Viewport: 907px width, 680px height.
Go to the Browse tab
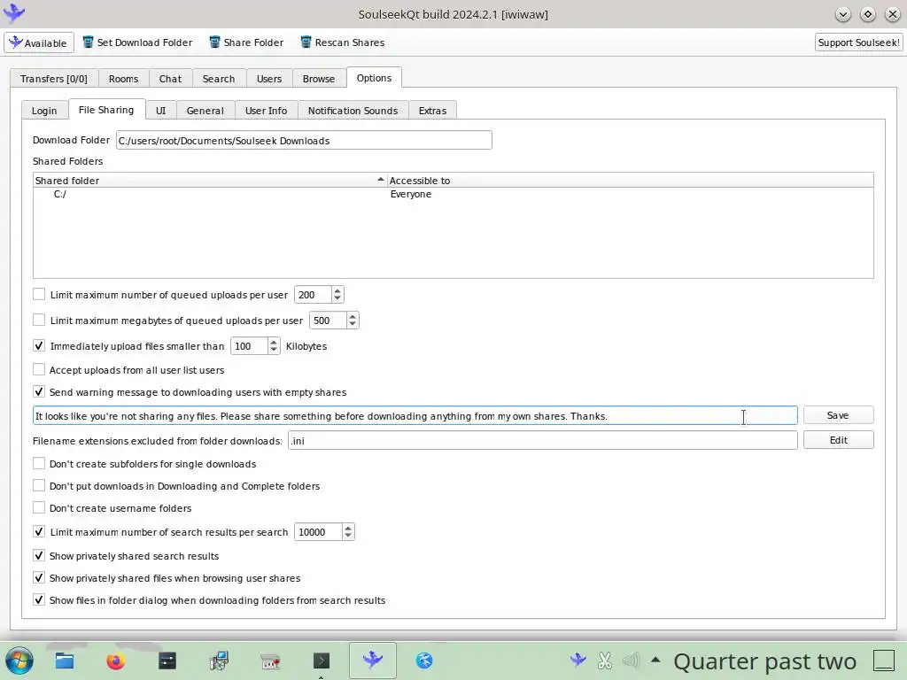(319, 79)
